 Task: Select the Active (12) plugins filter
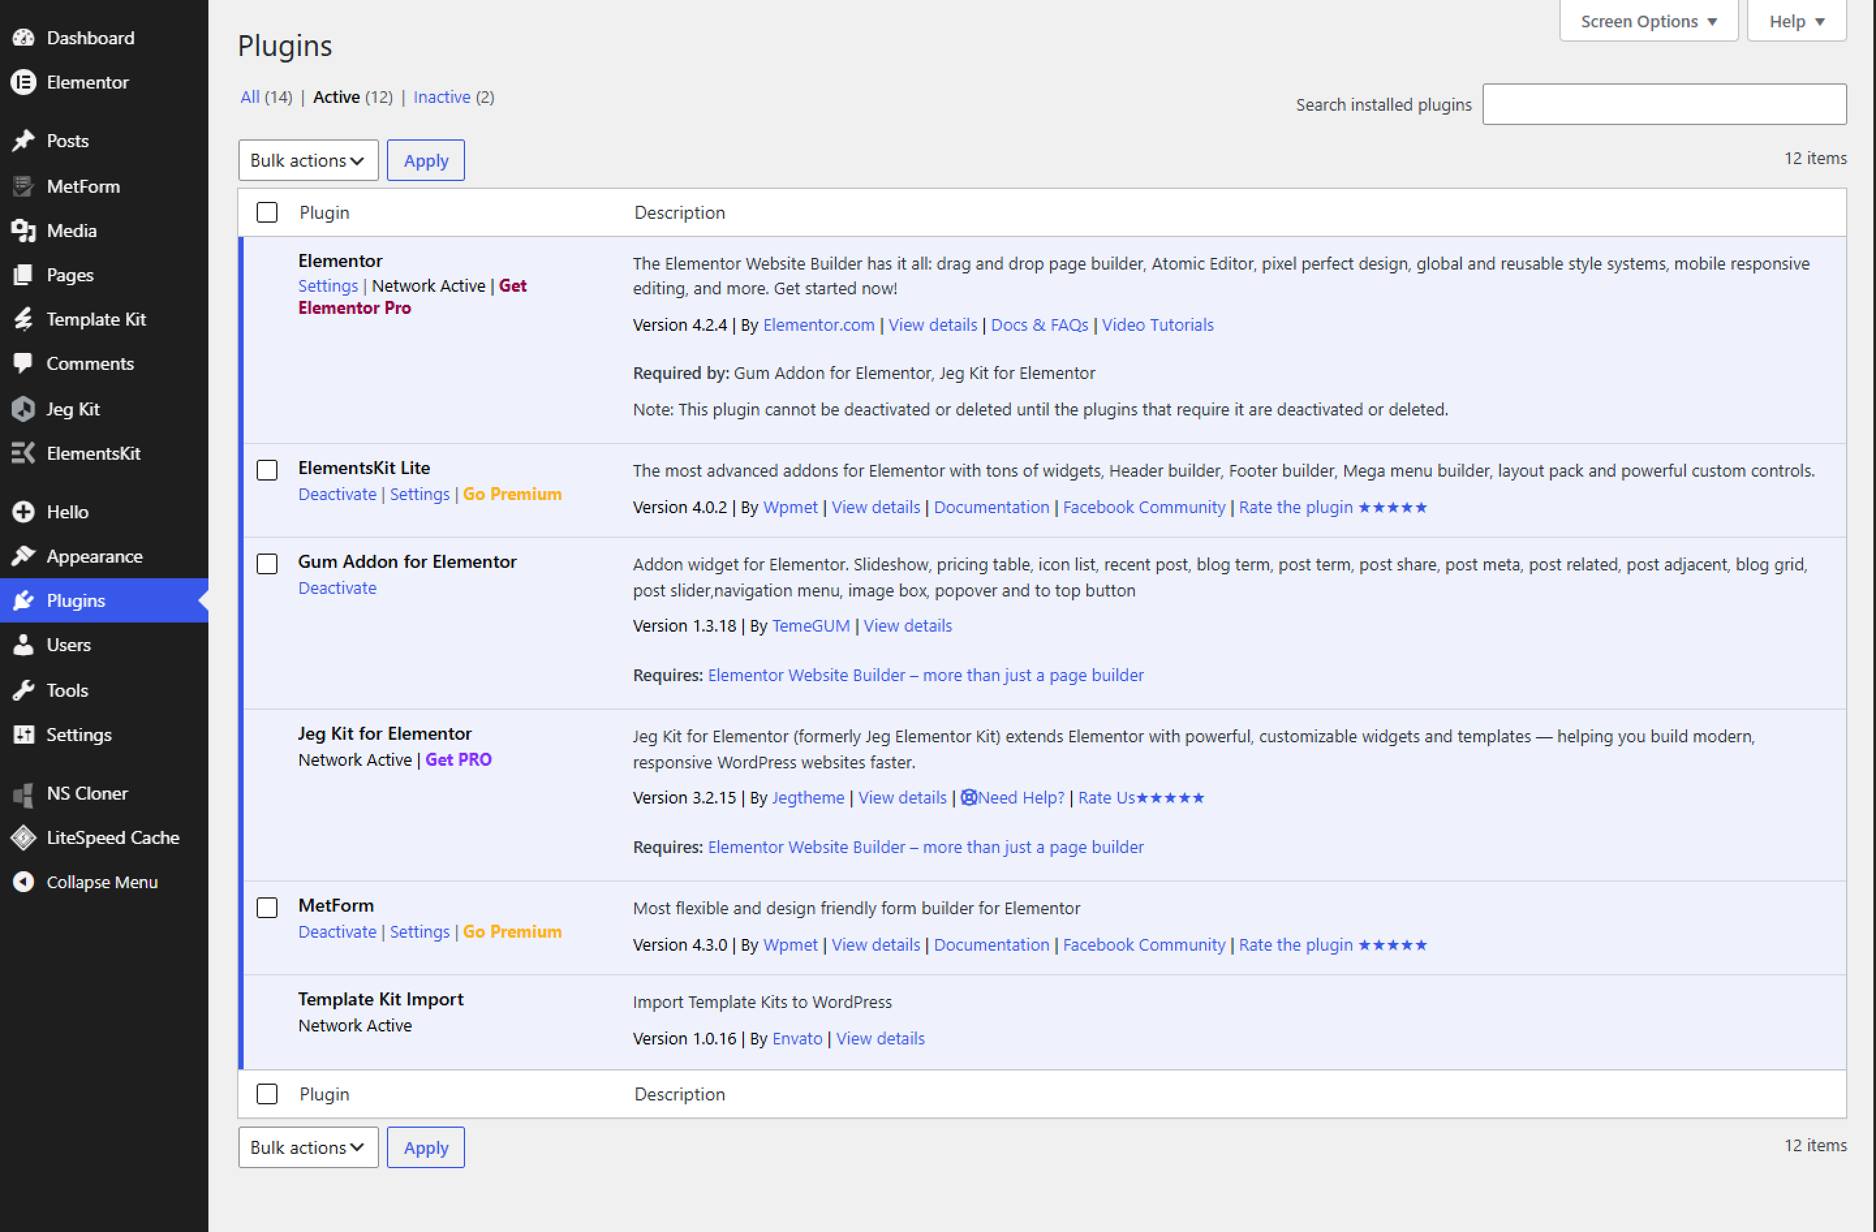352,97
